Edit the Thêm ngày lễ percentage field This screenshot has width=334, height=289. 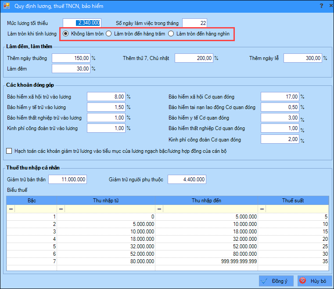(x=303, y=58)
